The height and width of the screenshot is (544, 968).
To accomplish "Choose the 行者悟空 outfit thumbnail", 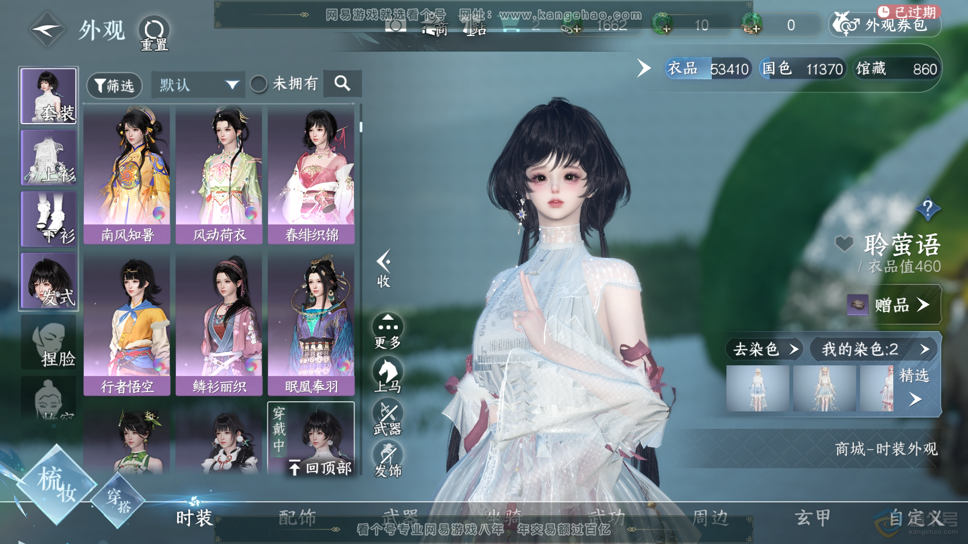I will click(x=127, y=324).
